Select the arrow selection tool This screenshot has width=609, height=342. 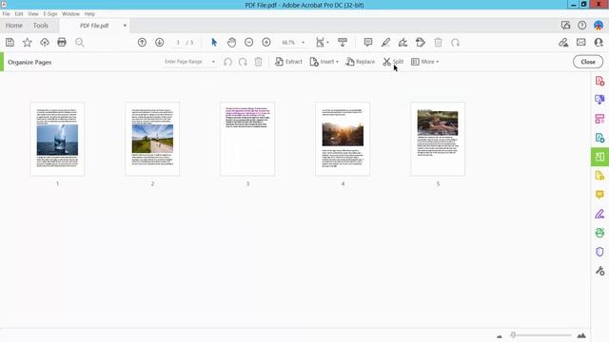tap(214, 42)
